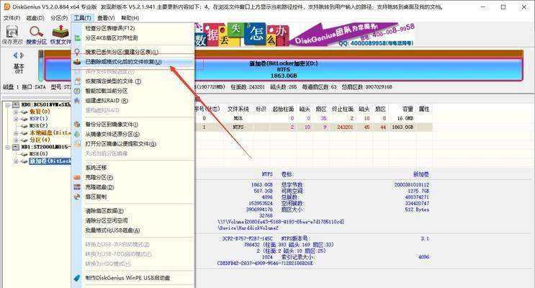
Task: Select 恢复(0) in the disk tree
Action: (40, 112)
